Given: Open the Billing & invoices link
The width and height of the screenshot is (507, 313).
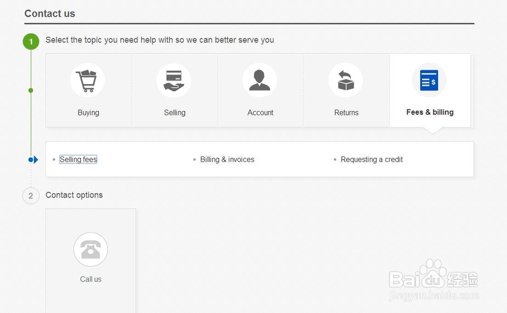Looking at the screenshot, I should coord(227,160).
